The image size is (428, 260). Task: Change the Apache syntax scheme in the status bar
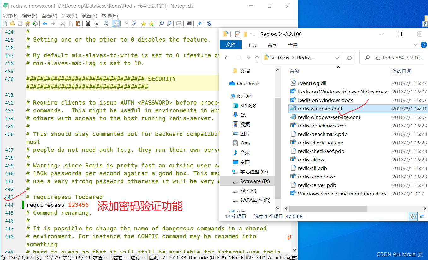click(282, 257)
